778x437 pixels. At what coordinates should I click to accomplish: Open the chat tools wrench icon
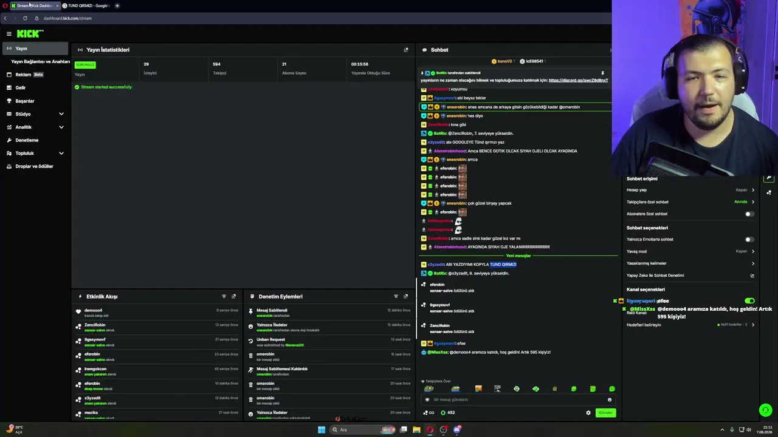coord(769,178)
